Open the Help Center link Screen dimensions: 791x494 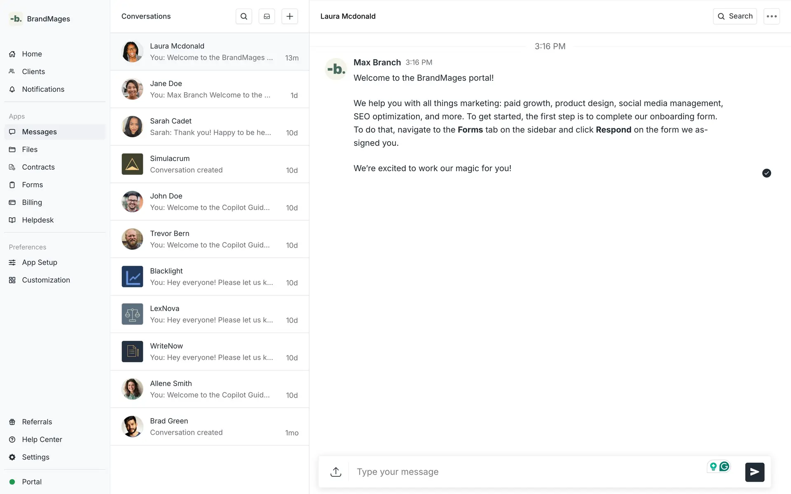click(x=42, y=439)
